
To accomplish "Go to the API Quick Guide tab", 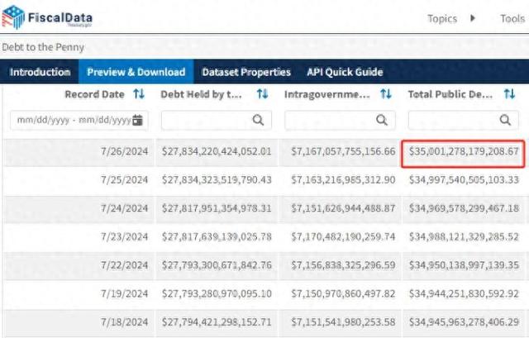I will (x=345, y=72).
